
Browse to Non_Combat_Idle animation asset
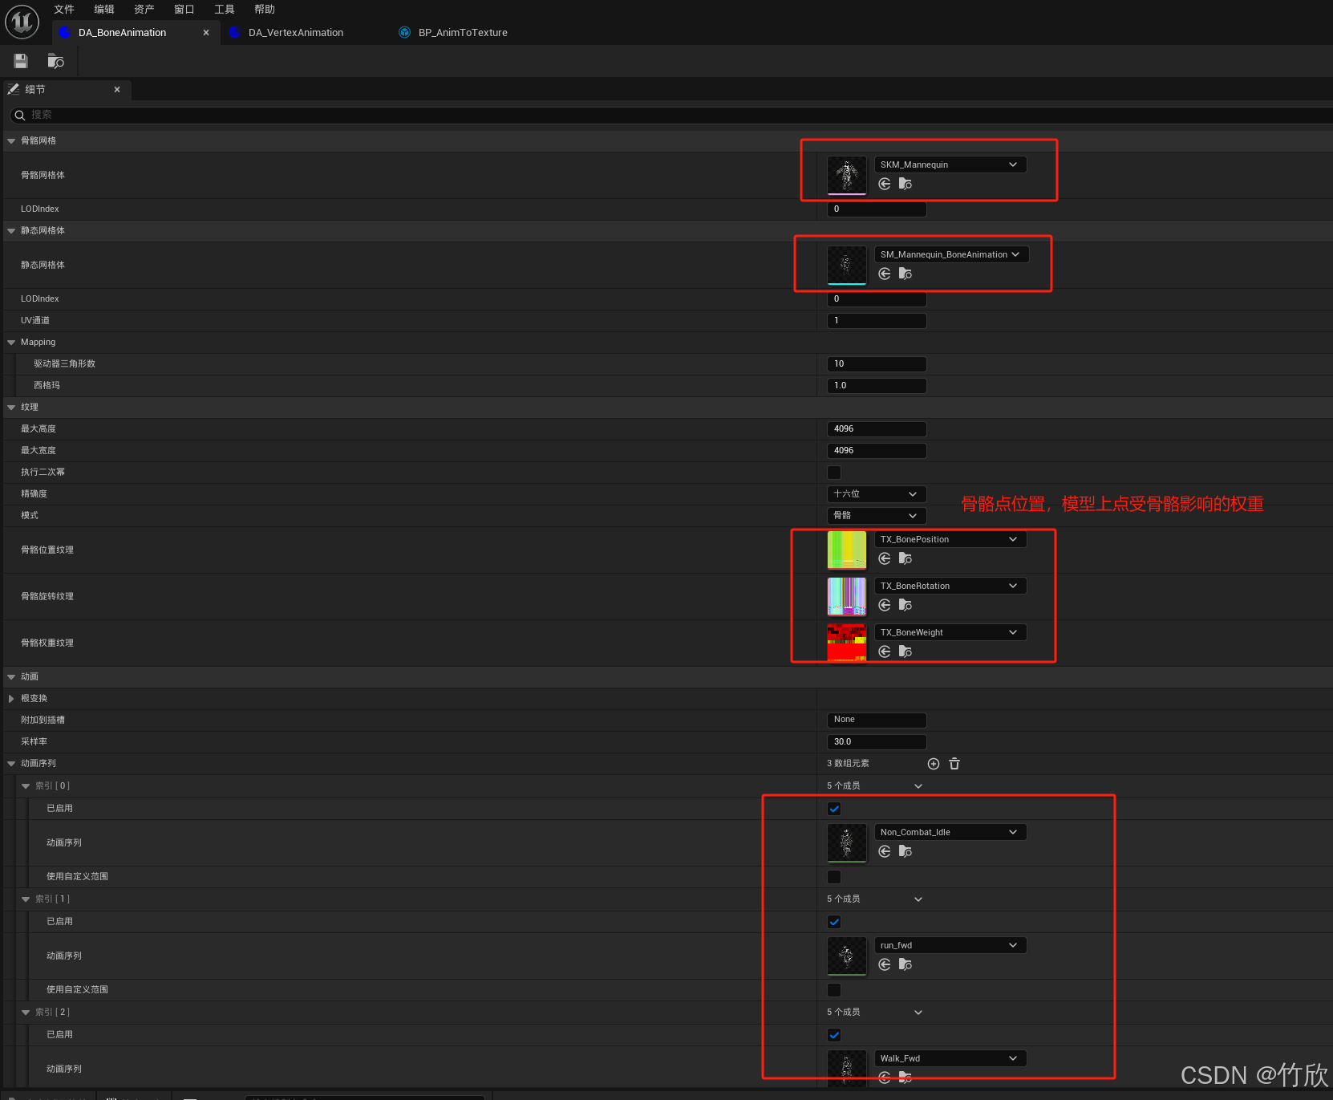[x=906, y=851]
